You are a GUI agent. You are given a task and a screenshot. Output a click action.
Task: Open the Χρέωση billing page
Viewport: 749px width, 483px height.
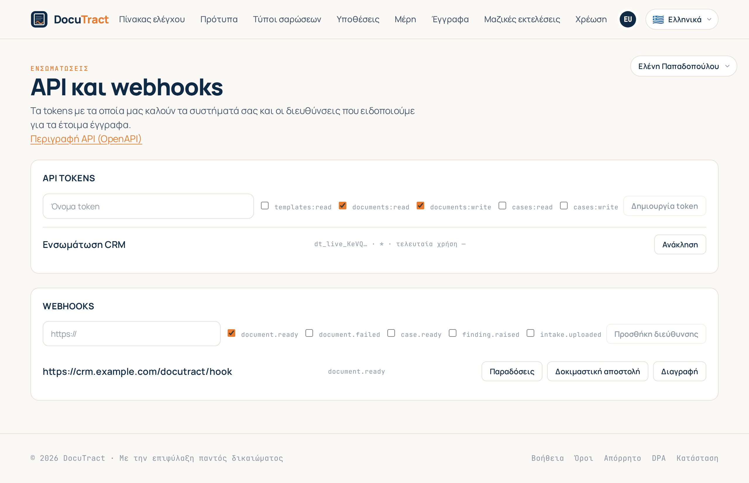[591, 20]
